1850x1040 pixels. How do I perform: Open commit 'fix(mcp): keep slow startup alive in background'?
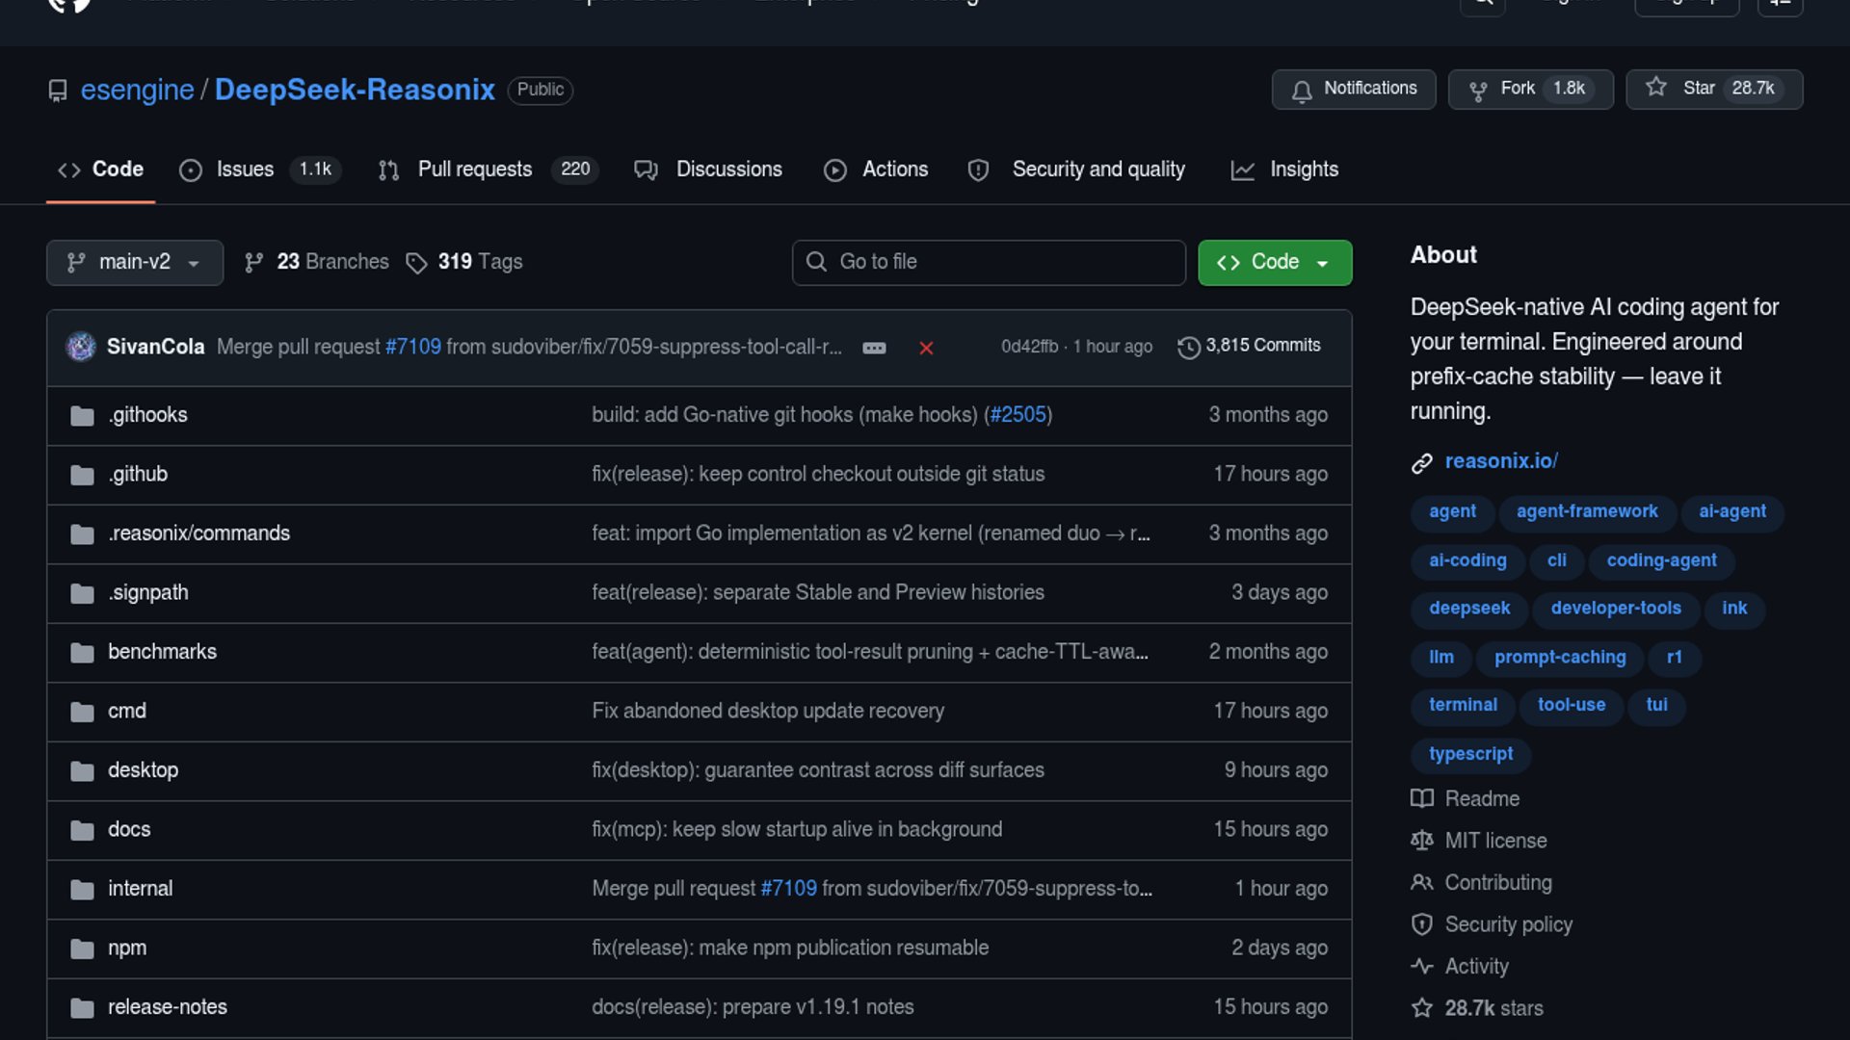point(797,829)
